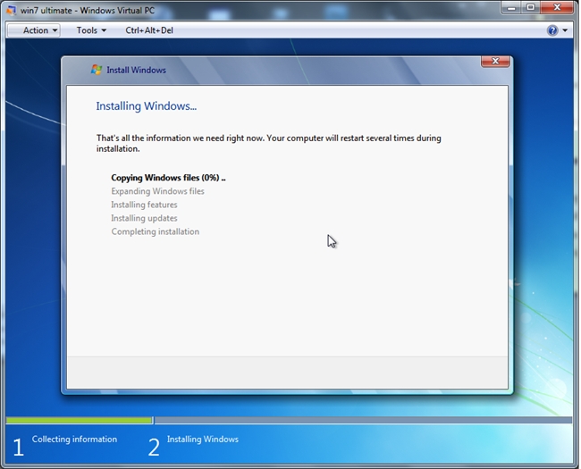This screenshot has height=469, width=581.
Task: Click 'Completing installation' step
Action: 156,231
